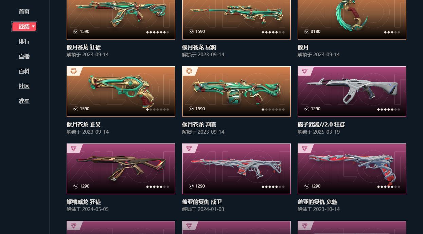
Task: Click the tier badge on 盖亚的复仇 戍卫
Action: click(189, 149)
